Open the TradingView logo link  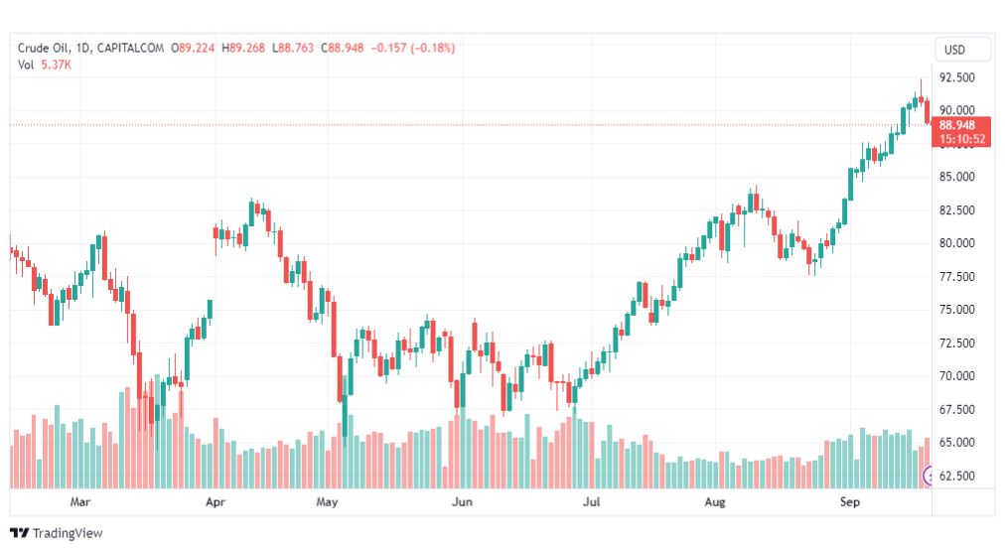point(57,533)
